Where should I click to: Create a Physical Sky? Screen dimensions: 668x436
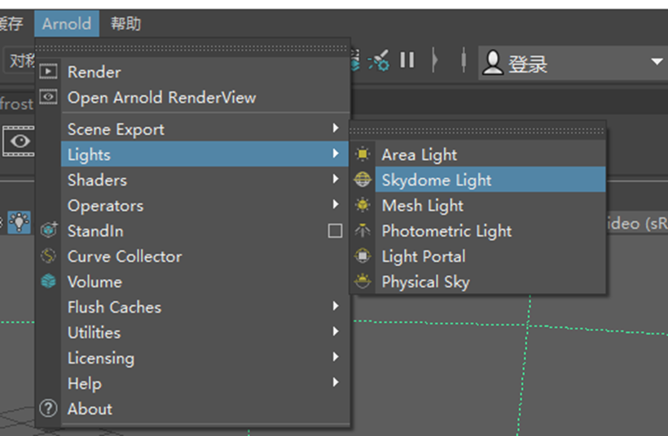pyautogui.click(x=490, y=281)
